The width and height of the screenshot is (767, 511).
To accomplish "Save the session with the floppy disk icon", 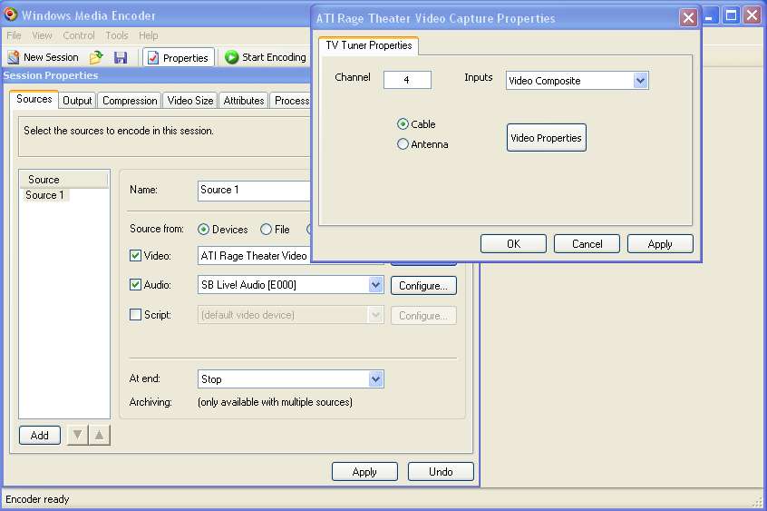I will (121, 57).
